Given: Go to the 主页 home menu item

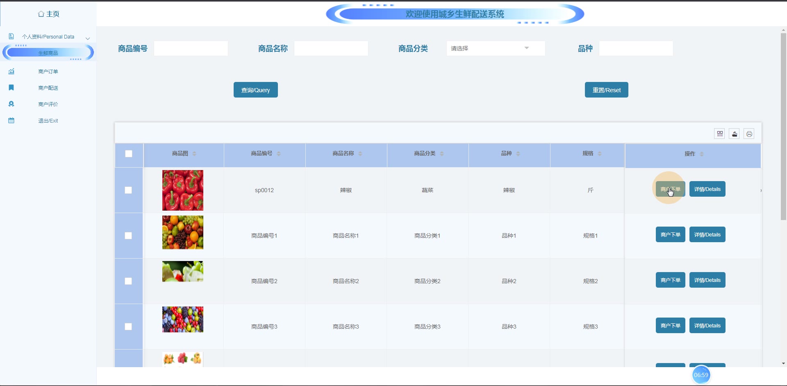Looking at the screenshot, I should 49,14.
